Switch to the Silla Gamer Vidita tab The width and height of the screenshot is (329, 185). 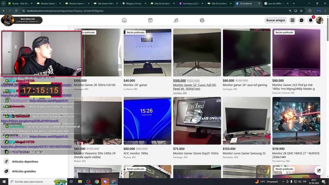[105, 4]
